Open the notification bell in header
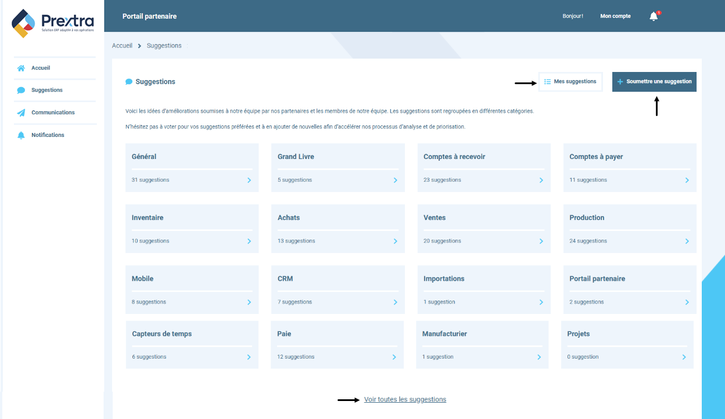Viewport: 725px width, 419px height. (x=654, y=16)
